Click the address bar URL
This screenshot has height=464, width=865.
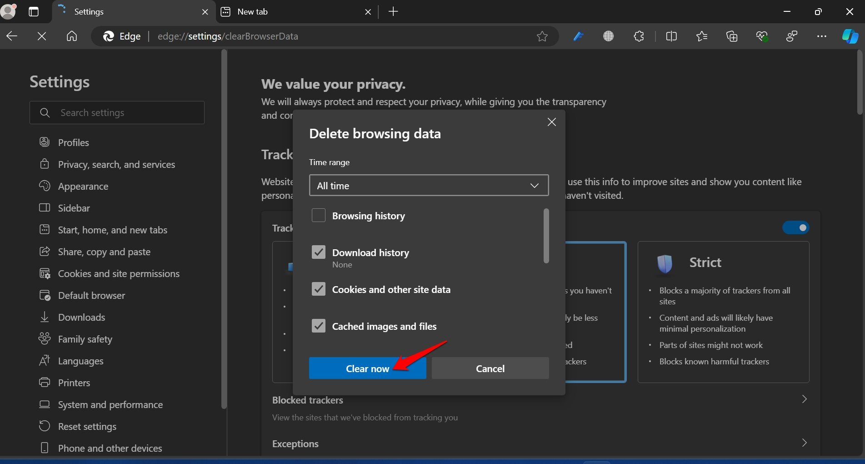pos(228,36)
